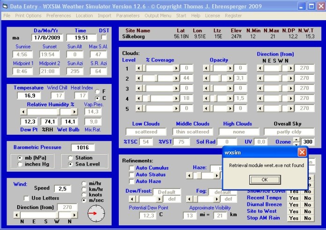Open the Parameters menu
This screenshot has height=230, width=326.
(x=128, y=15)
